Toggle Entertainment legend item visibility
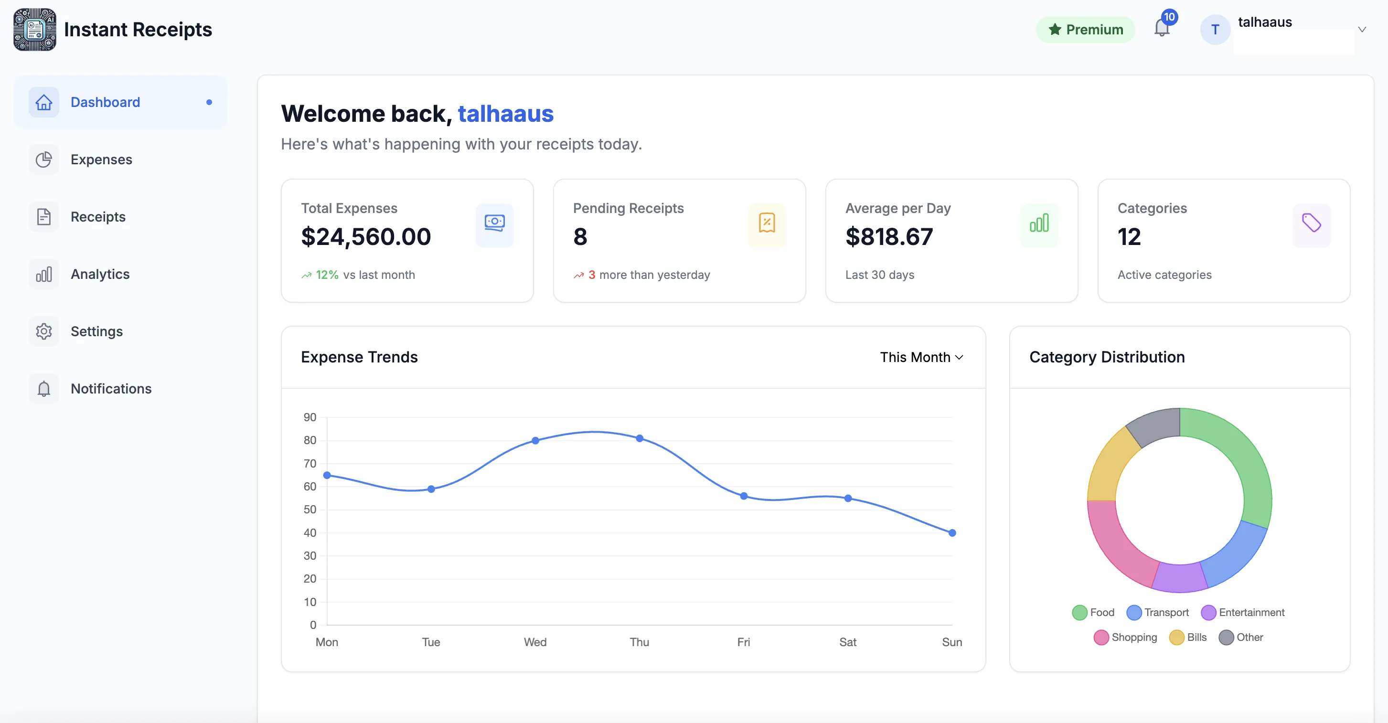This screenshot has height=723, width=1388. [x=1242, y=613]
